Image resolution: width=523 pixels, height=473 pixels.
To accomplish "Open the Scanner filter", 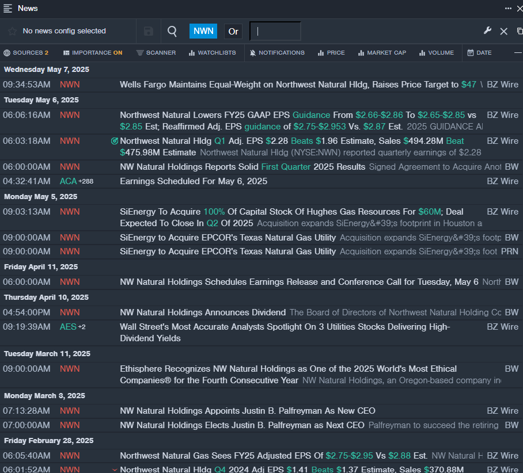I will coord(156,53).
